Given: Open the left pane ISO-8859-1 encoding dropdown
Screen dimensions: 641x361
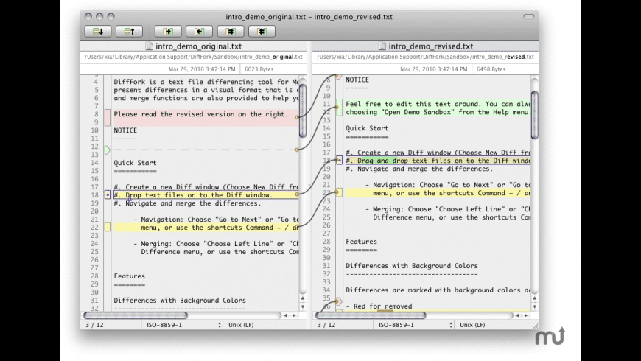Looking at the screenshot, I should coord(181,325).
